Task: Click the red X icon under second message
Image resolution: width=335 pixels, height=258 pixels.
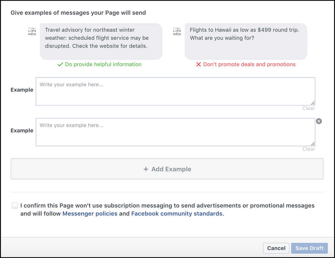Action: (198, 64)
